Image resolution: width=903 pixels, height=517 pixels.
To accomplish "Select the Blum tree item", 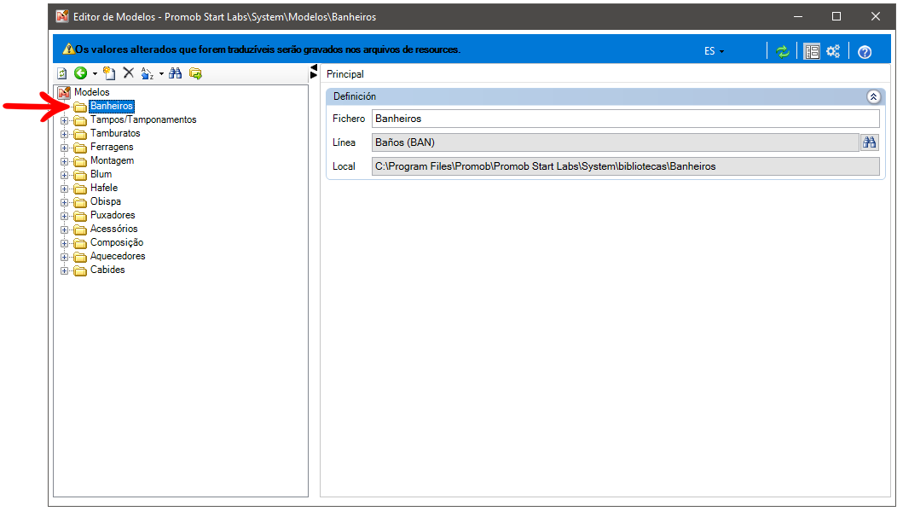I will pyautogui.click(x=101, y=174).
